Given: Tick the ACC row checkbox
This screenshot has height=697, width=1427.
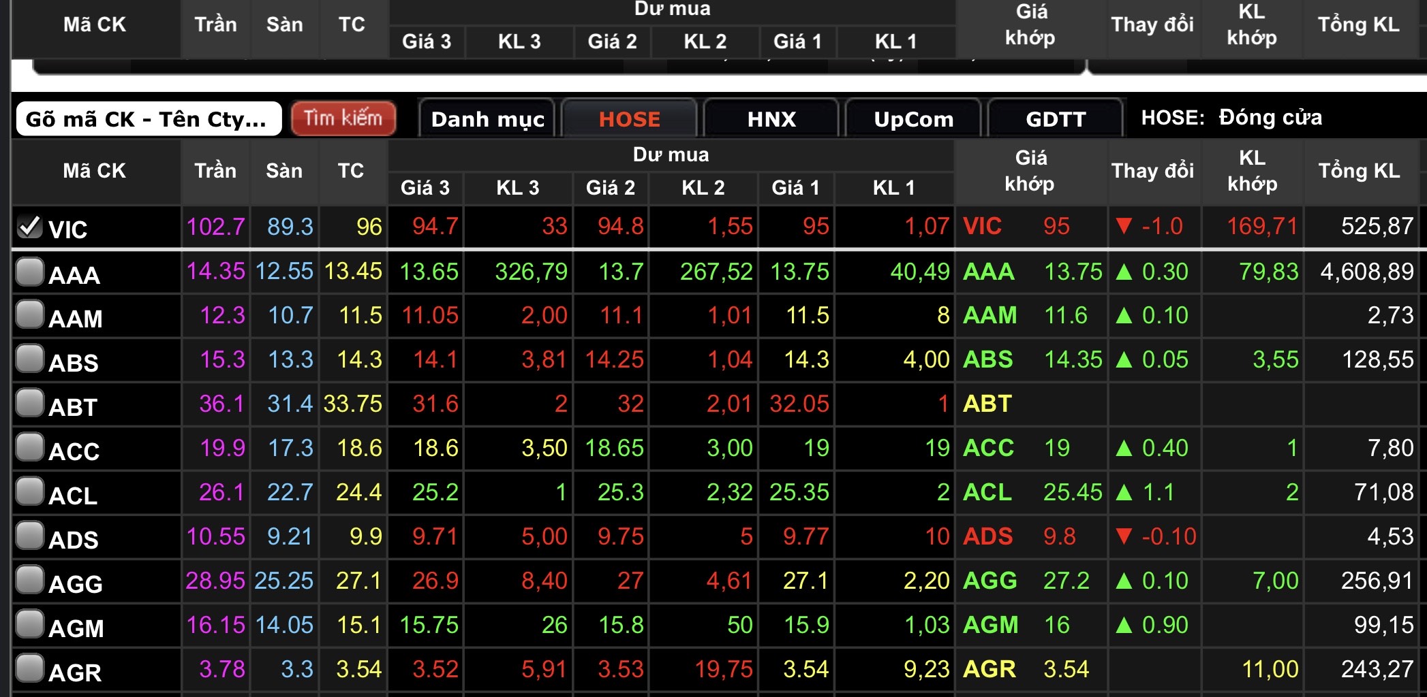Looking at the screenshot, I should tap(30, 447).
